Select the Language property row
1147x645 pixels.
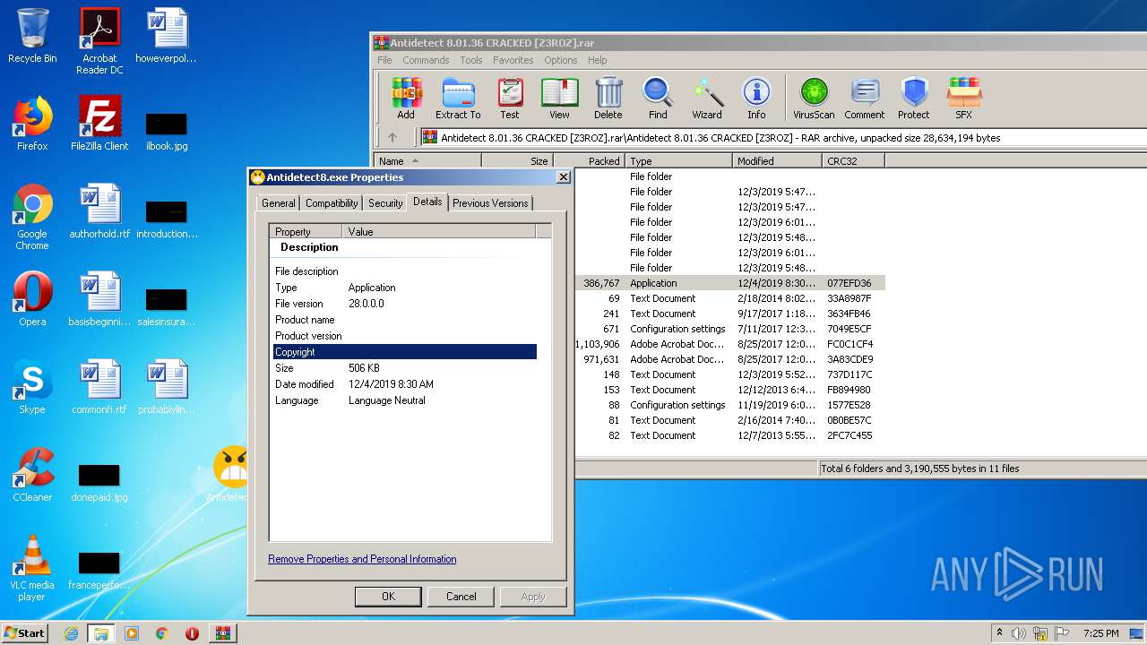click(405, 400)
